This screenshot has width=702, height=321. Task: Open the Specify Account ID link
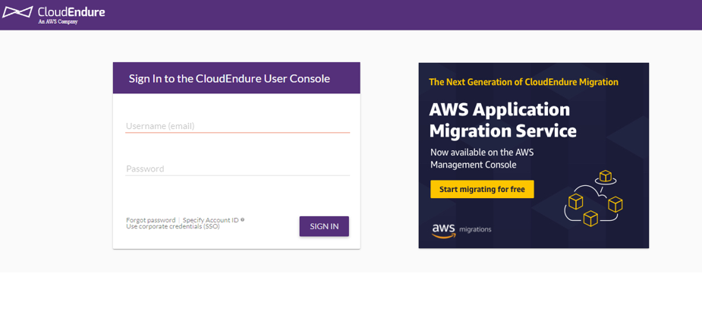(210, 220)
